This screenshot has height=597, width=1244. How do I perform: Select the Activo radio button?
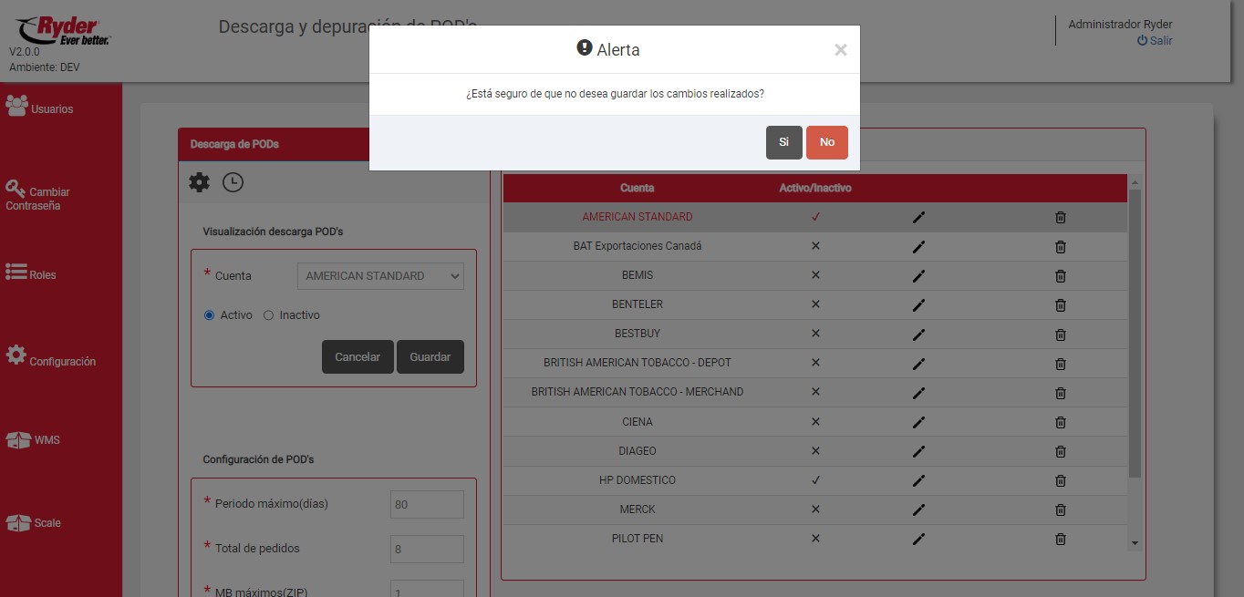pyautogui.click(x=210, y=315)
